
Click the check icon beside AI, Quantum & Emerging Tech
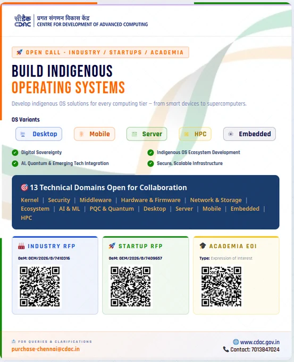coord(15,163)
